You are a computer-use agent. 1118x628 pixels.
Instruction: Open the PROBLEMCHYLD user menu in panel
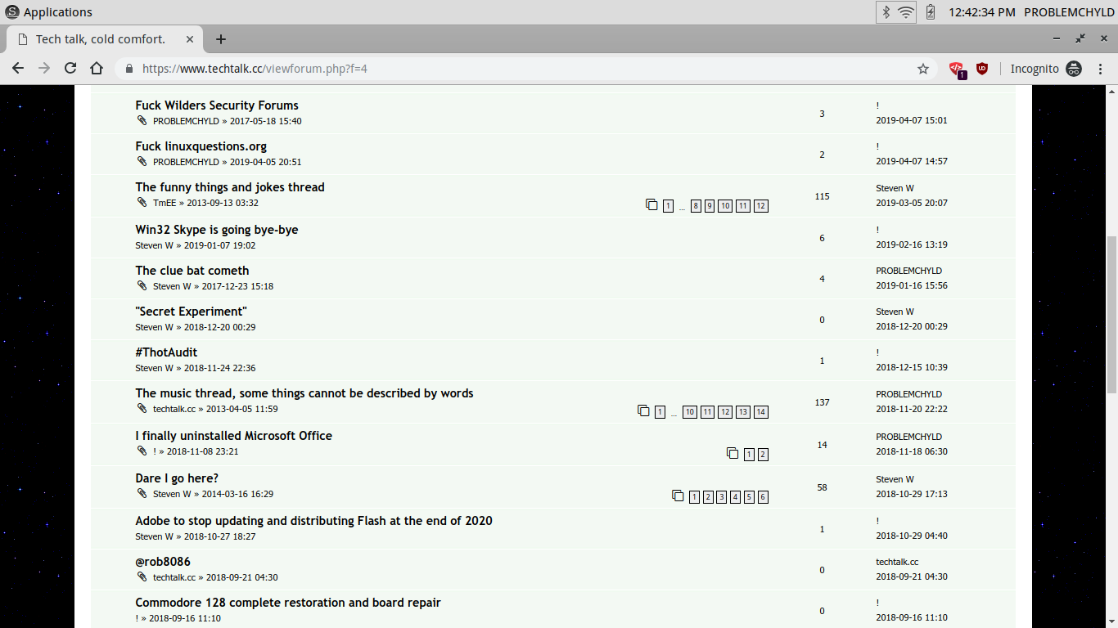1067,12
